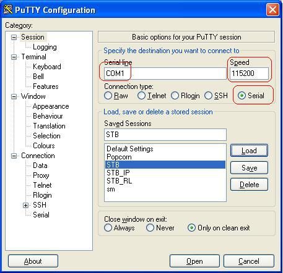Open the Window category

tap(33, 96)
